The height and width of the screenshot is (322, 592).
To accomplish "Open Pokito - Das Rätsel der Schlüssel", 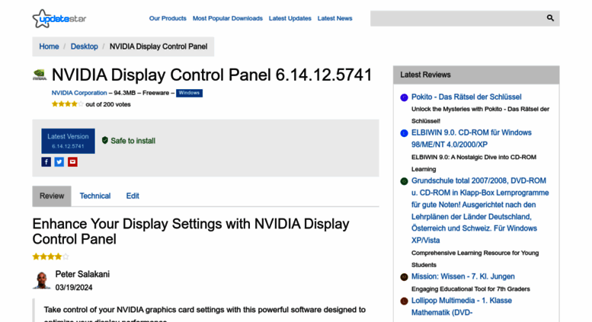I will click(x=466, y=97).
